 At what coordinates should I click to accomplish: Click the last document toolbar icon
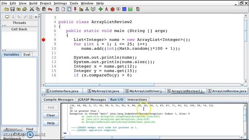click(138, 9)
